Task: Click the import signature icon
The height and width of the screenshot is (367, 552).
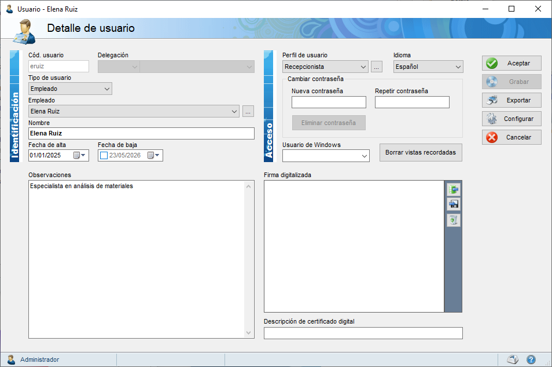Action: coord(454,189)
